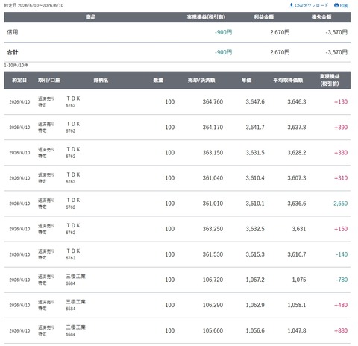358x346 pixels.
Task: Click the 1,058.1 average acquisition price
Action: tap(297, 305)
